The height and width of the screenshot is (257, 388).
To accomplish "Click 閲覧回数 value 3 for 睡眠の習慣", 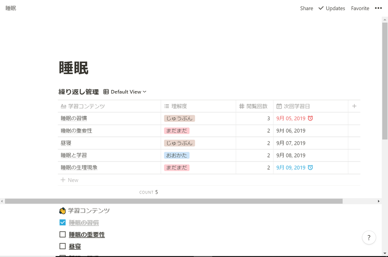I will [268, 119].
